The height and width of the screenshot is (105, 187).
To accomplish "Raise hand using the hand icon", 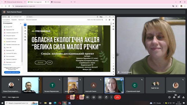I will (x=106, y=97).
